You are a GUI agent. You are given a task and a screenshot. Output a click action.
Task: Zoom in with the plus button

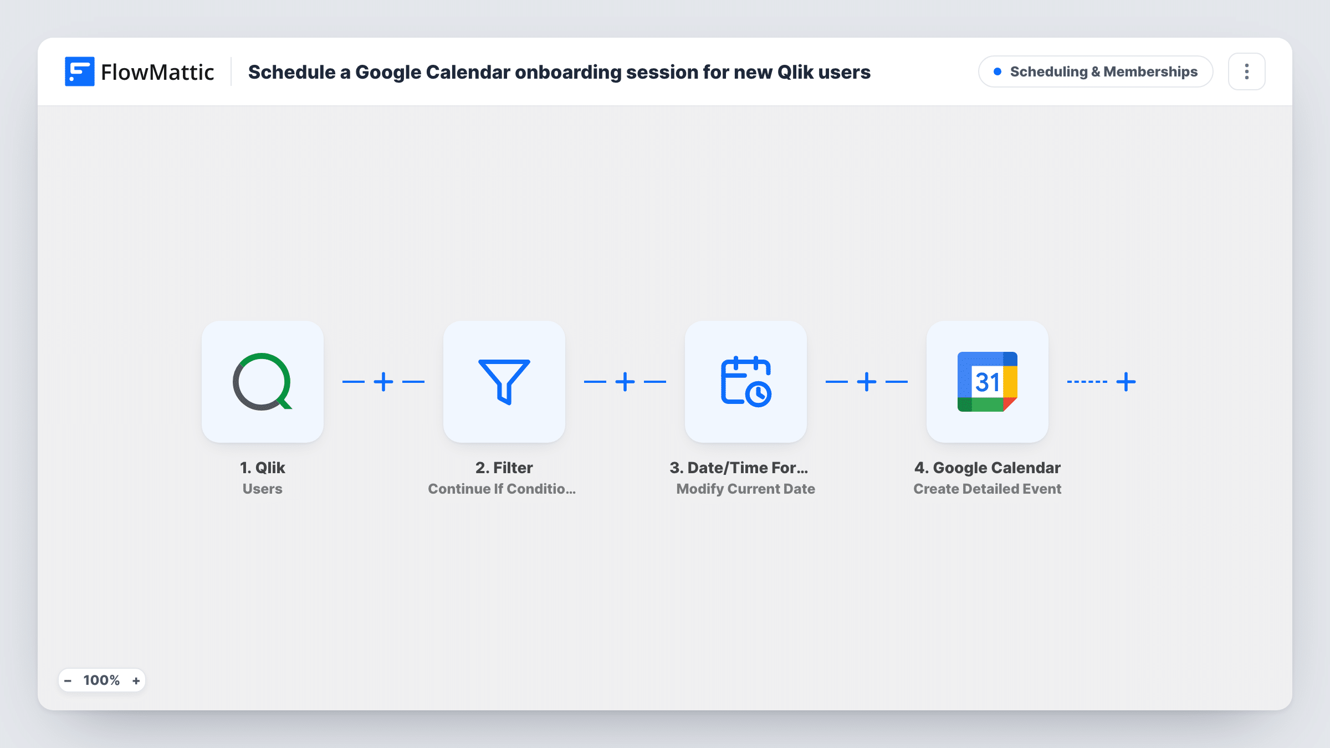pyautogui.click(x=136, y=680)
